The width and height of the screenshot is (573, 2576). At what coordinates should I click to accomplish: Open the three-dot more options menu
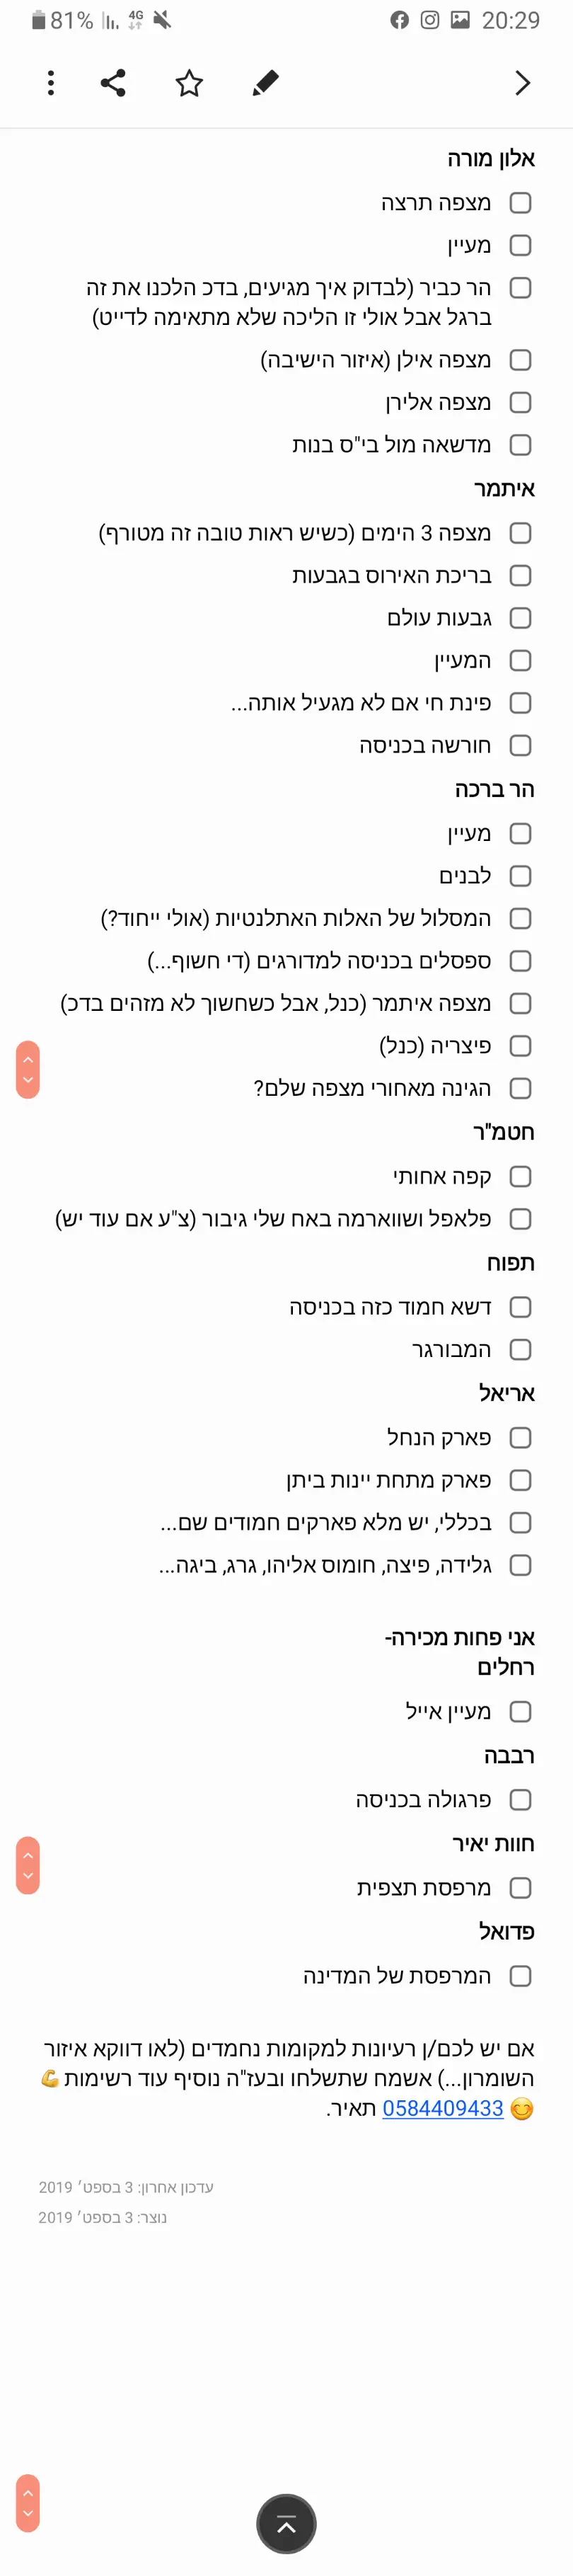coord(51,83)
